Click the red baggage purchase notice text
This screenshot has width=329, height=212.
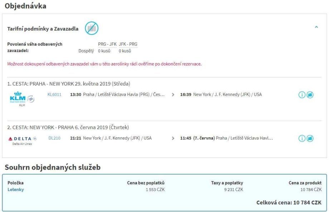coord(104,64)
